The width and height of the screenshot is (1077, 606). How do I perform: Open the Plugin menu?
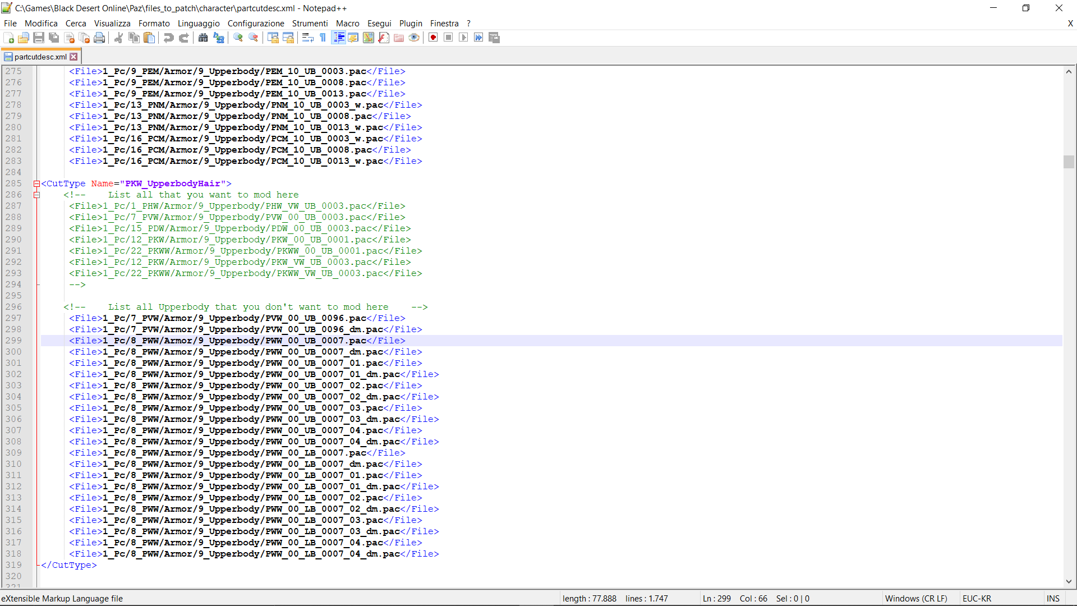410,23
